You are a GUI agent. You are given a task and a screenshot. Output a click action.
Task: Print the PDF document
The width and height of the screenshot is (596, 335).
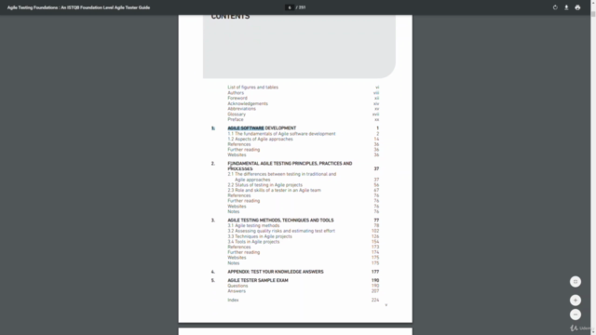pyautogui.click(x=577, y=7)
